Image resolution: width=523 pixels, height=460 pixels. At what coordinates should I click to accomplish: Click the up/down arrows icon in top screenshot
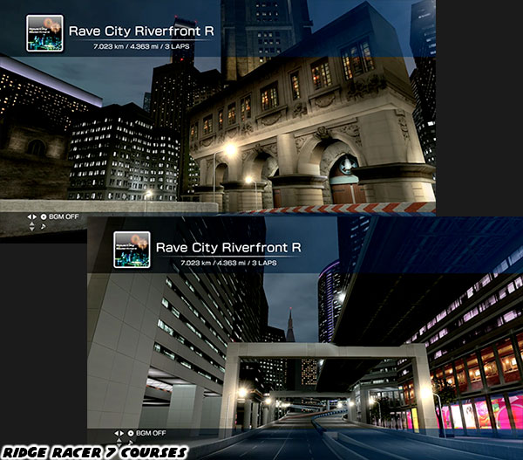31,226
